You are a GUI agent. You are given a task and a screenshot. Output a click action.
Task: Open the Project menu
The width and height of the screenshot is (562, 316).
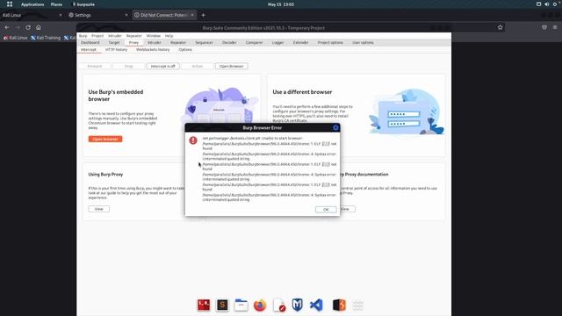click(97, 36)
